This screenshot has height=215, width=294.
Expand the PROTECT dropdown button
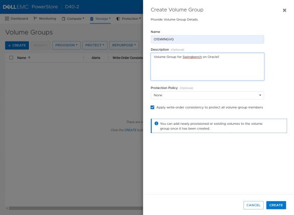tap(96, 46)
